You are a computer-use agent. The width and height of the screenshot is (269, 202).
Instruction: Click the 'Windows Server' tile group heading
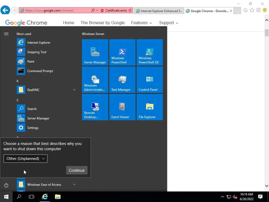coord(93,34)
